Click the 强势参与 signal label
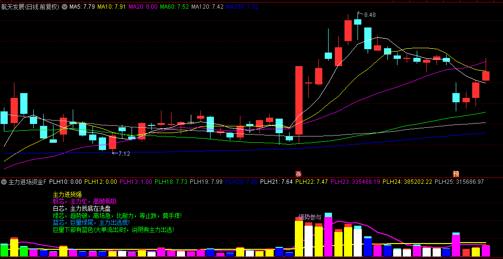Image resolution: width=503 pixels, height=259 pixels. point(310,217)
